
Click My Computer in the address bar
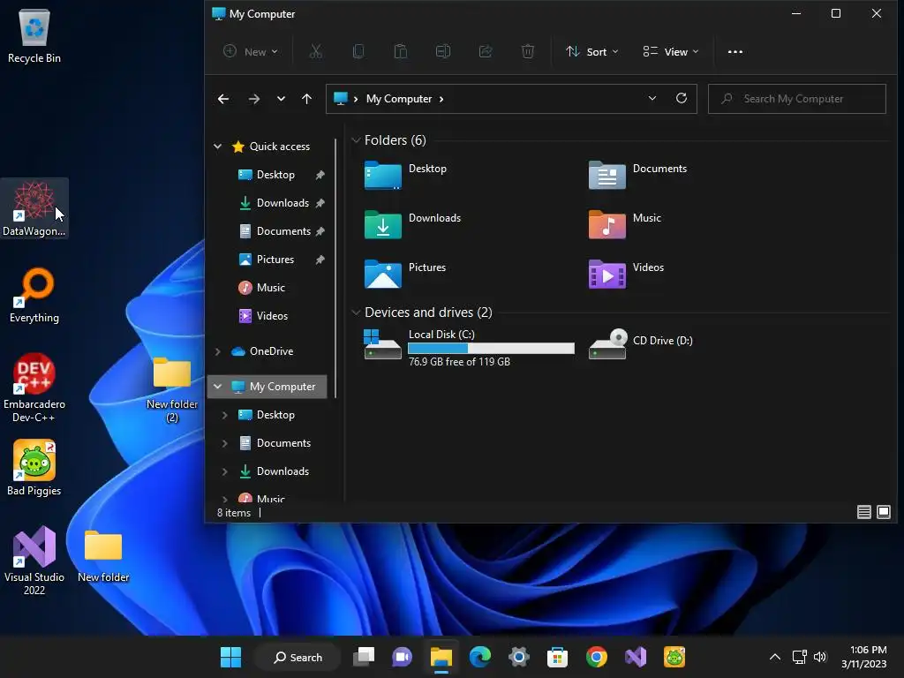(x=399, y=99)
